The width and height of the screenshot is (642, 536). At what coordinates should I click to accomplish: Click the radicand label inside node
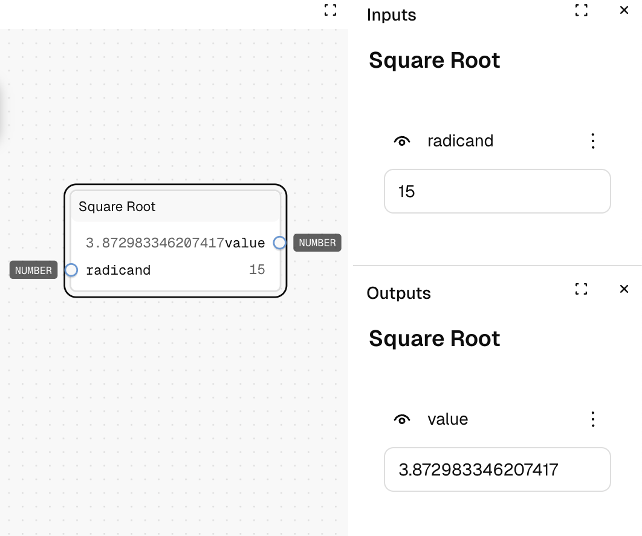tap(118, 270)
